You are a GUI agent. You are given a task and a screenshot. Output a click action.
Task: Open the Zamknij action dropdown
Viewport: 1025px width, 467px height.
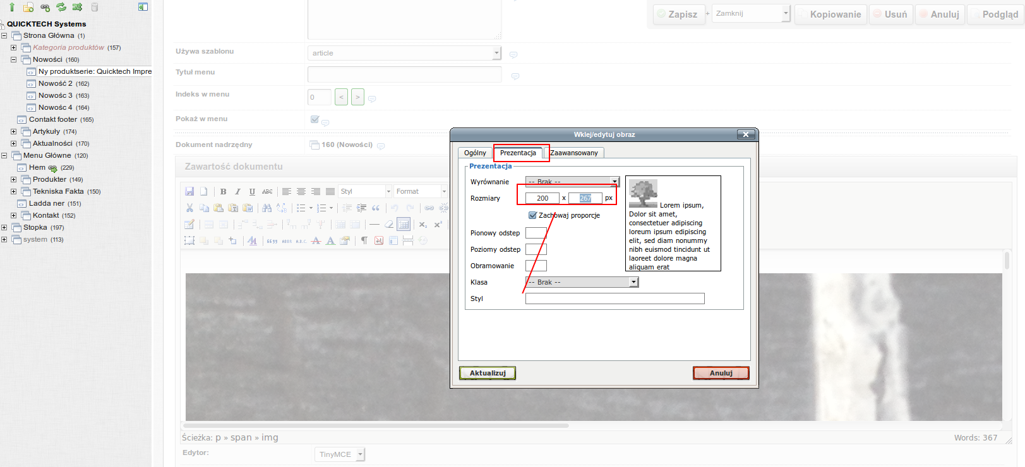pyautogui.click(x=751, y=13)
